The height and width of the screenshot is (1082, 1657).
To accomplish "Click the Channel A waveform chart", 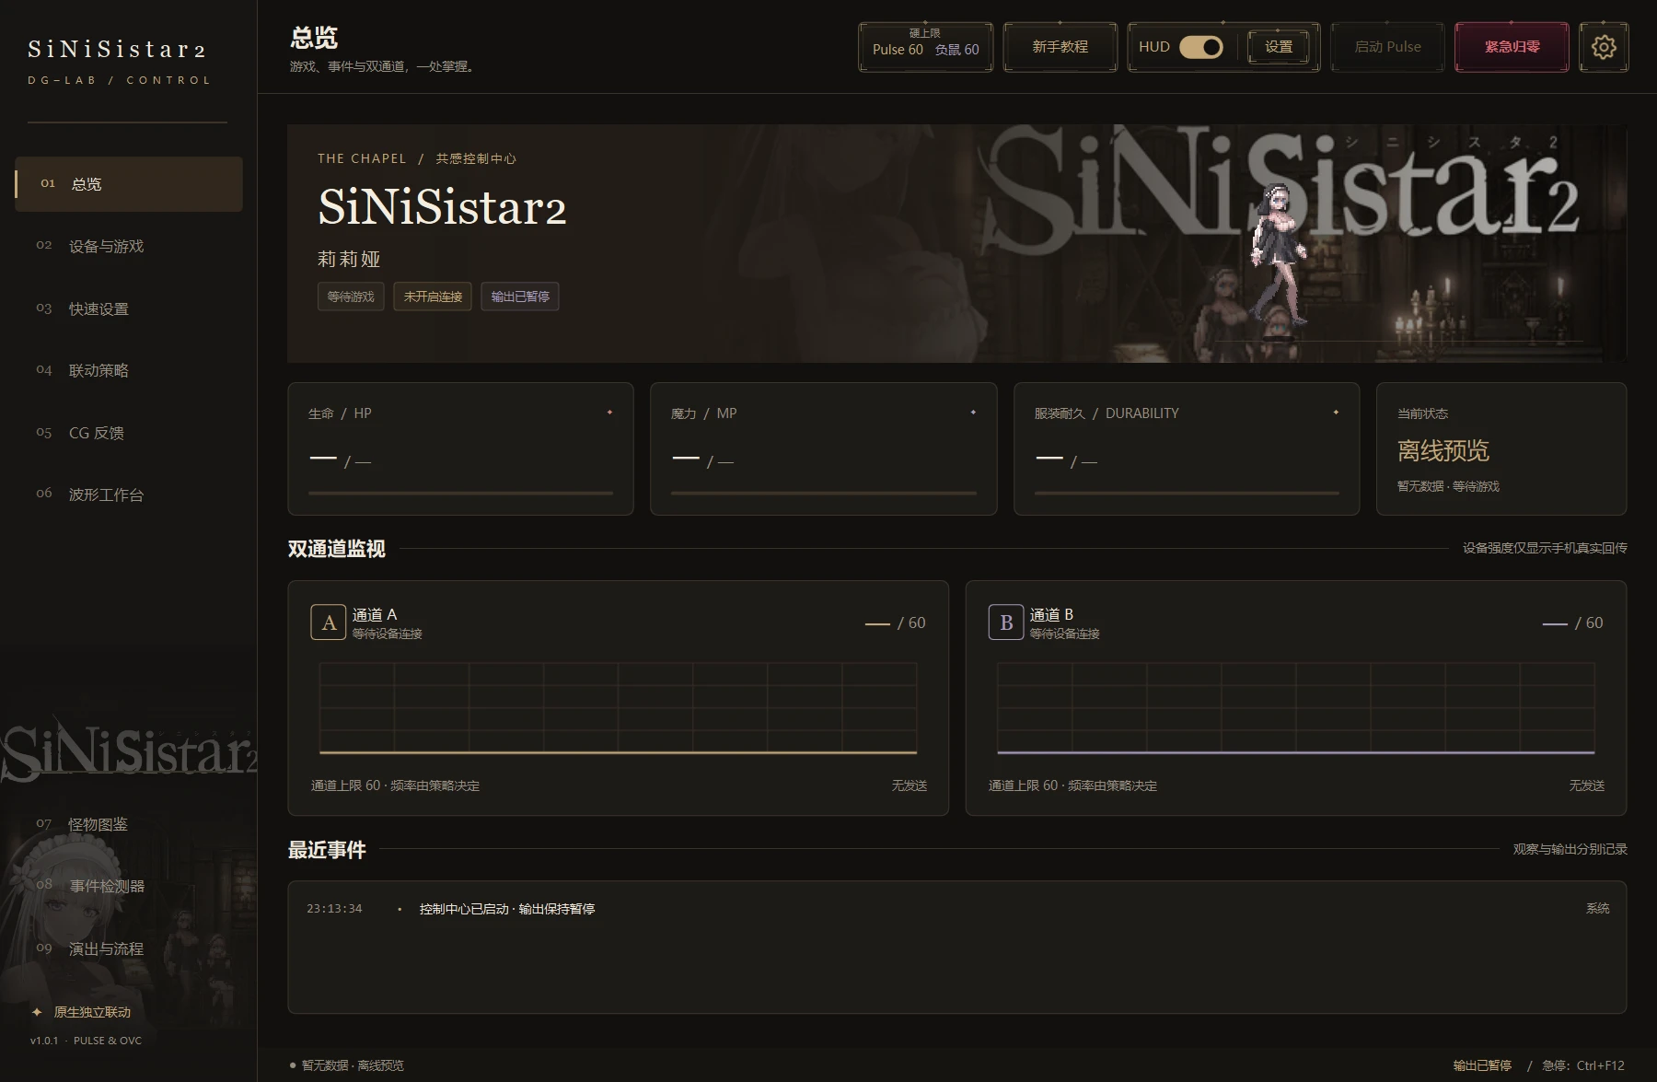I will 618,709.
